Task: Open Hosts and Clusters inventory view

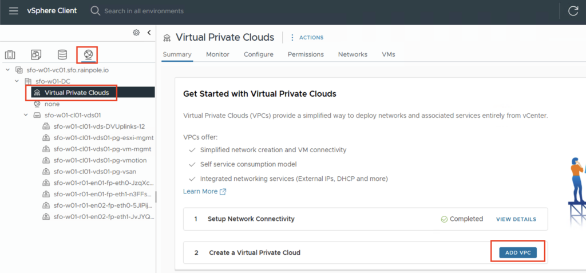Action: [10, 55]
